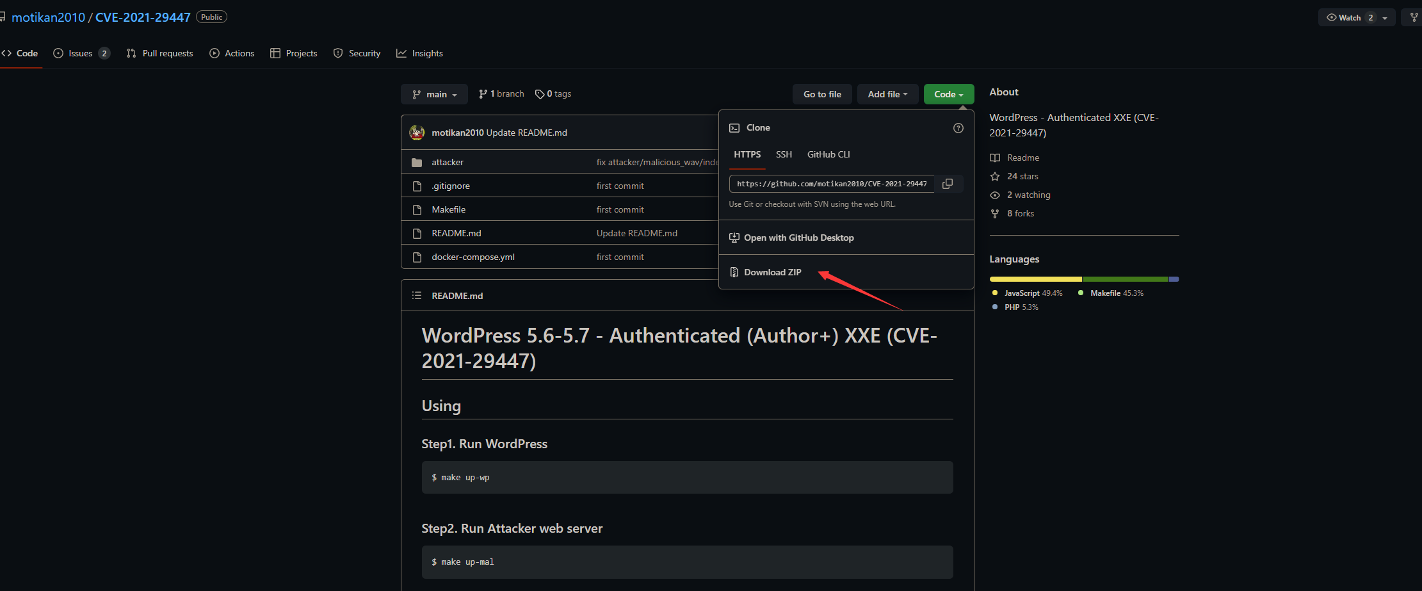
Task: Click the star icon beside 24 stars
Action: (x=995, y=176)
